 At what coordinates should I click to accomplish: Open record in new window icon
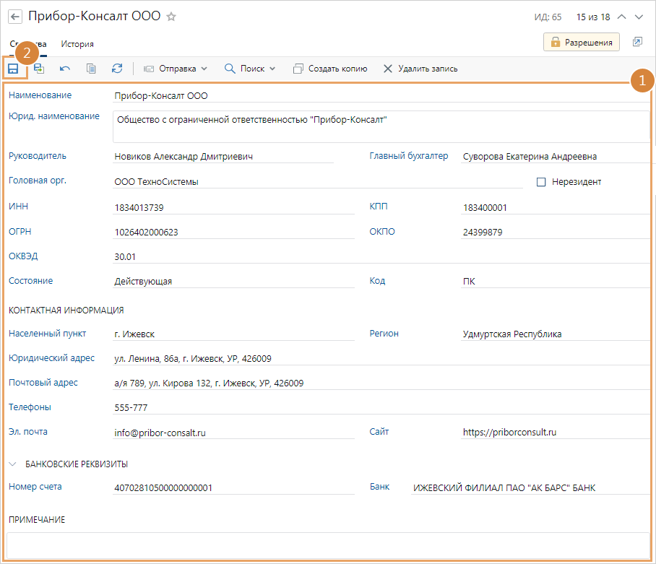click(x=637, y=43)
